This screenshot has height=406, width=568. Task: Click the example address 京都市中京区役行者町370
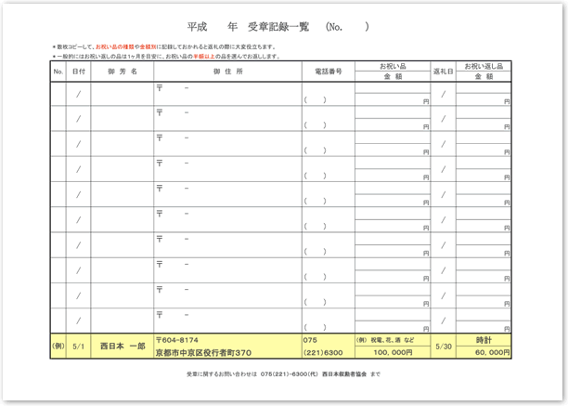click(203, 353)
